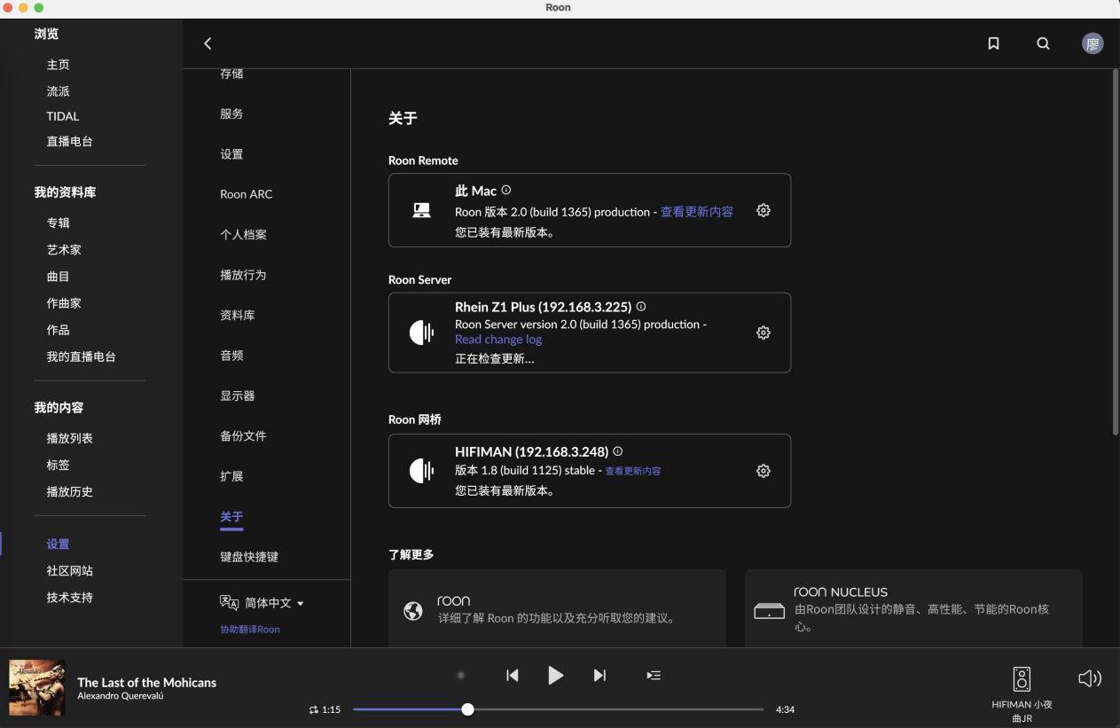
Task: Open 艺术家 in library sidebar
Action: coord(64,250)
